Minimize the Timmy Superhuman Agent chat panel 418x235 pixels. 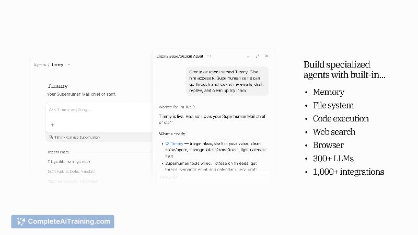point(248,56)
